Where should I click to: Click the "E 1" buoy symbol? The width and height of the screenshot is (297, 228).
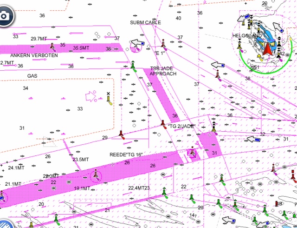click(x=163, y=45)
